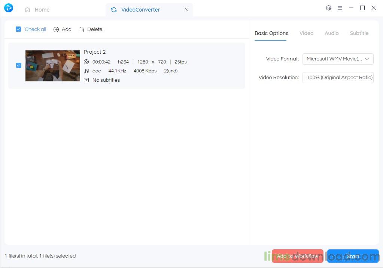Close the VideoConverter tab
This screenshot has height=268, width=383.
coord(187,10)
